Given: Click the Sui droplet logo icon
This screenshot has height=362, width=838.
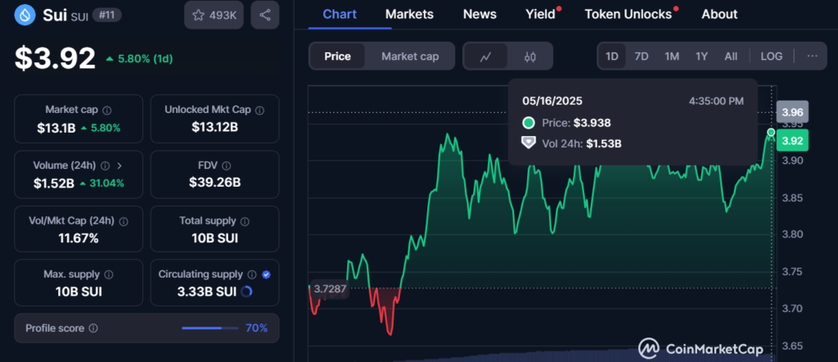Looking at the screenshot, I should point(25,15).
